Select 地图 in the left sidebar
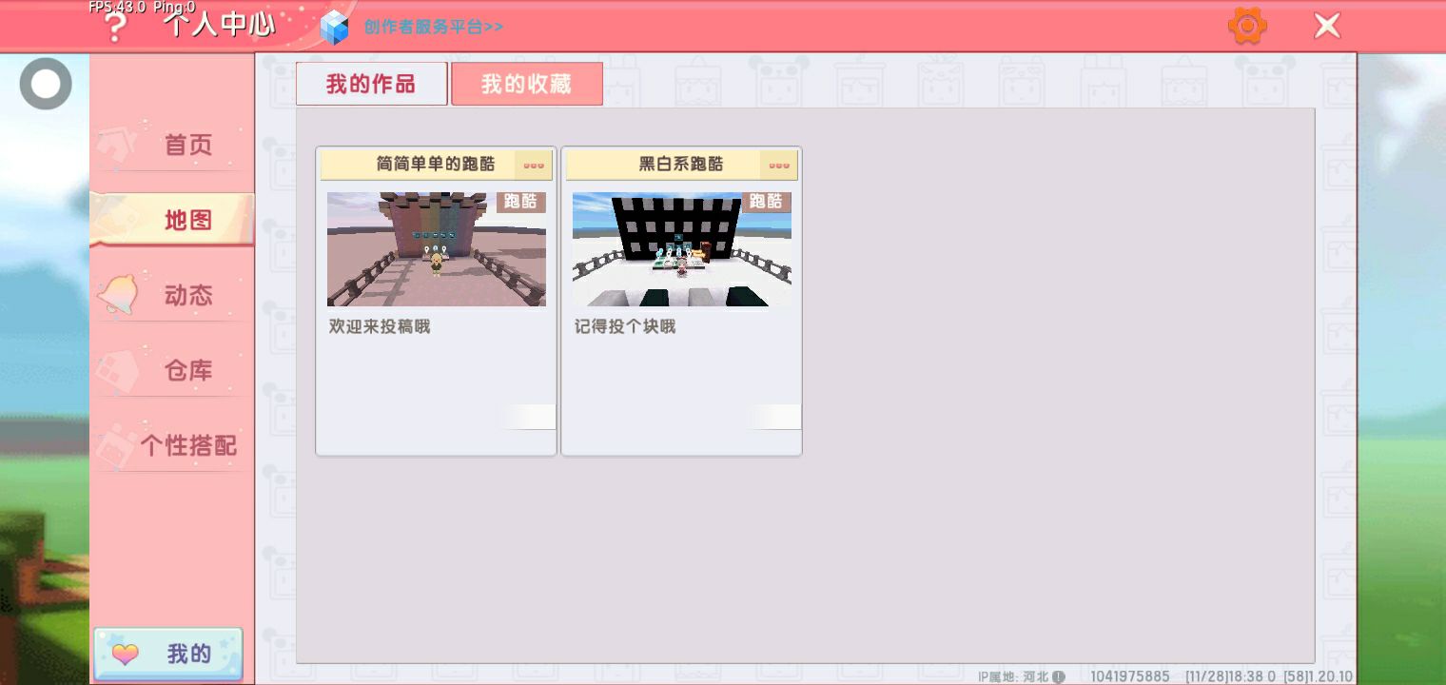 (x=187, y=220)
